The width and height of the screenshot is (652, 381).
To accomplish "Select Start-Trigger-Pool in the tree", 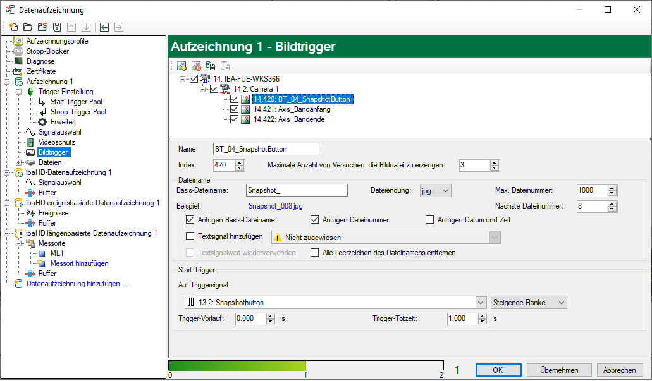I will 76,102.
